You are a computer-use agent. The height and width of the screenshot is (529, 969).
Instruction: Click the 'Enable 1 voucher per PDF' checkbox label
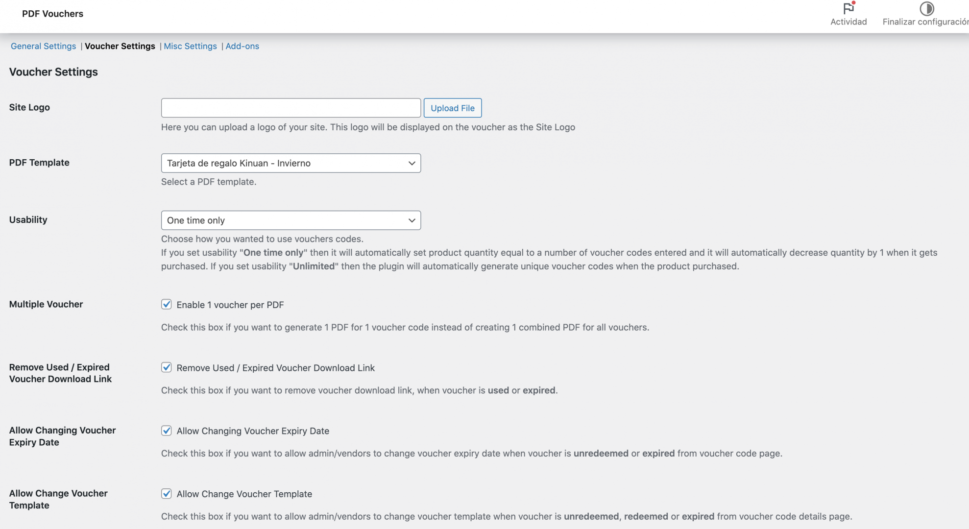[230, 305]
